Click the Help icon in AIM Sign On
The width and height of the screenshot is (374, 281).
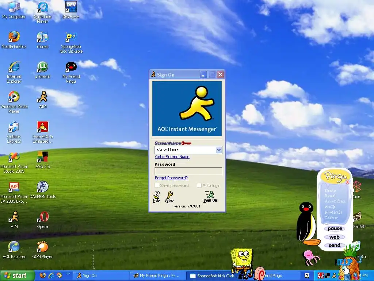pos(156,196)
